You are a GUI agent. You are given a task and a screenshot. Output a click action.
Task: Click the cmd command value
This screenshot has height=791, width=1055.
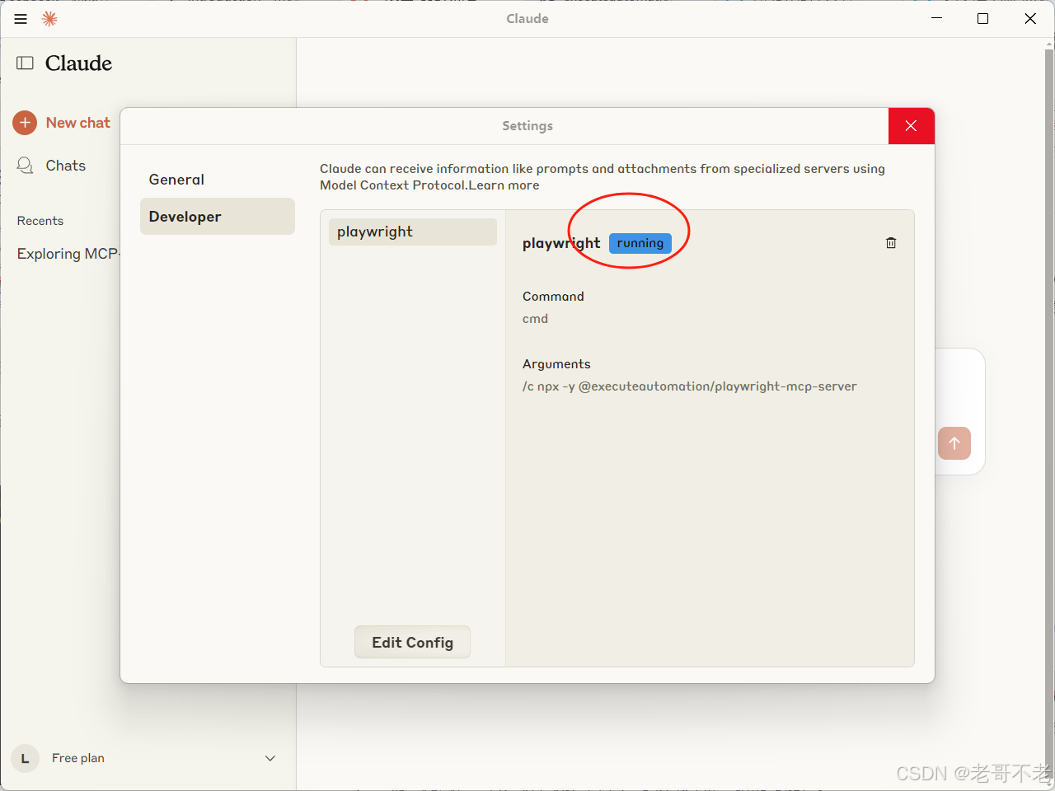click(x=535, y=319)
